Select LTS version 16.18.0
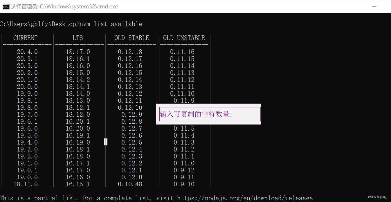 (78, 156)
